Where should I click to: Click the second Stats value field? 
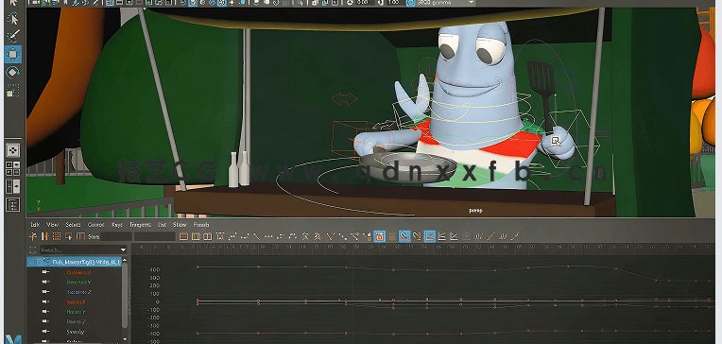click(x=155, y=236)
